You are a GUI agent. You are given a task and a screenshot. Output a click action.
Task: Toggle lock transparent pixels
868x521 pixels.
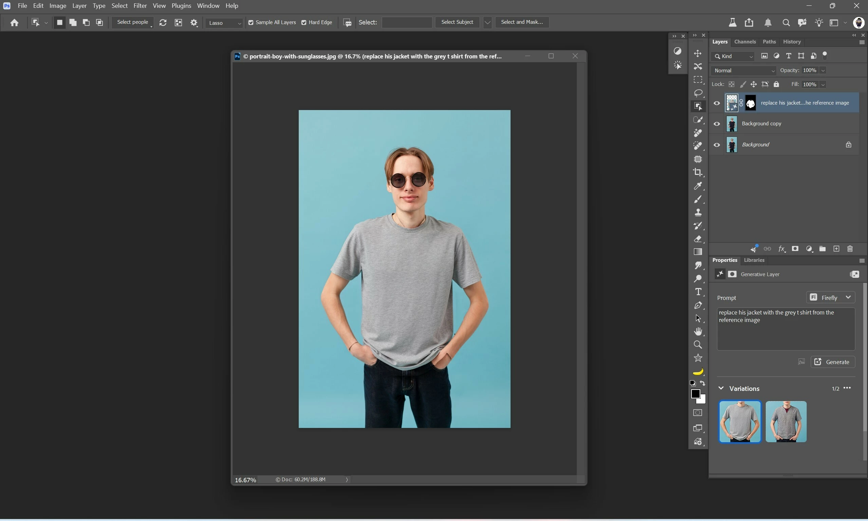[732, 84]
